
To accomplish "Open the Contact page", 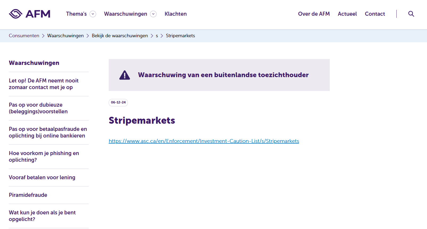I will tap(375, 14).
